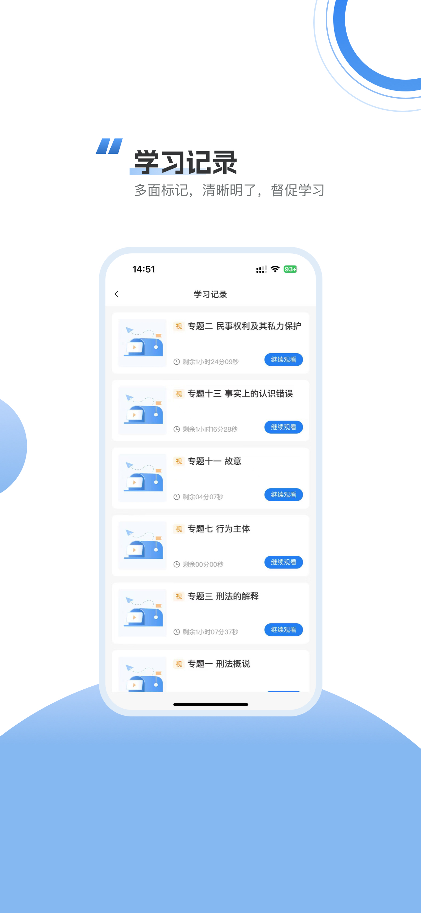Continue watching 专题七 行为主体

click(x=284, y=562)
